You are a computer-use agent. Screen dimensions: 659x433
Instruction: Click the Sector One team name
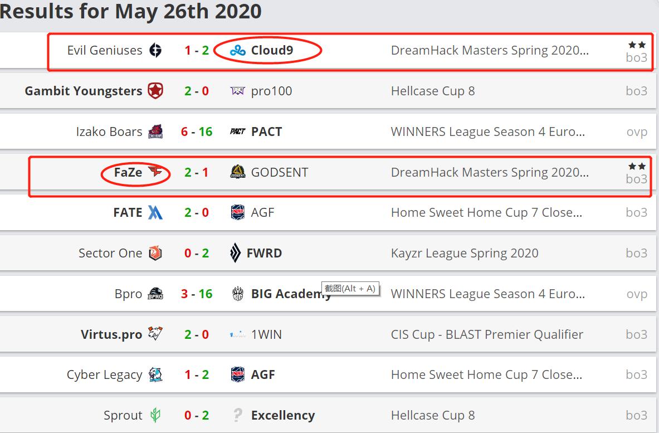[110, 253]
